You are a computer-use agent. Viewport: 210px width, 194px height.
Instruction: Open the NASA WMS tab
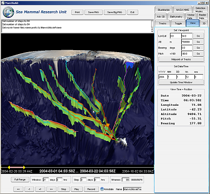coord(182,10)
